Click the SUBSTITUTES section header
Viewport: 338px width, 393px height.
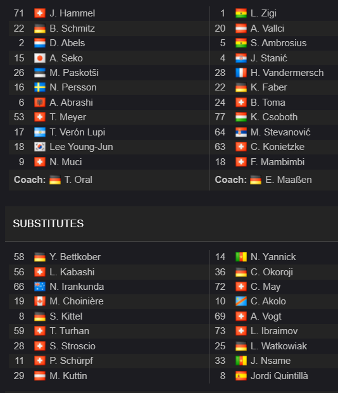48,223
